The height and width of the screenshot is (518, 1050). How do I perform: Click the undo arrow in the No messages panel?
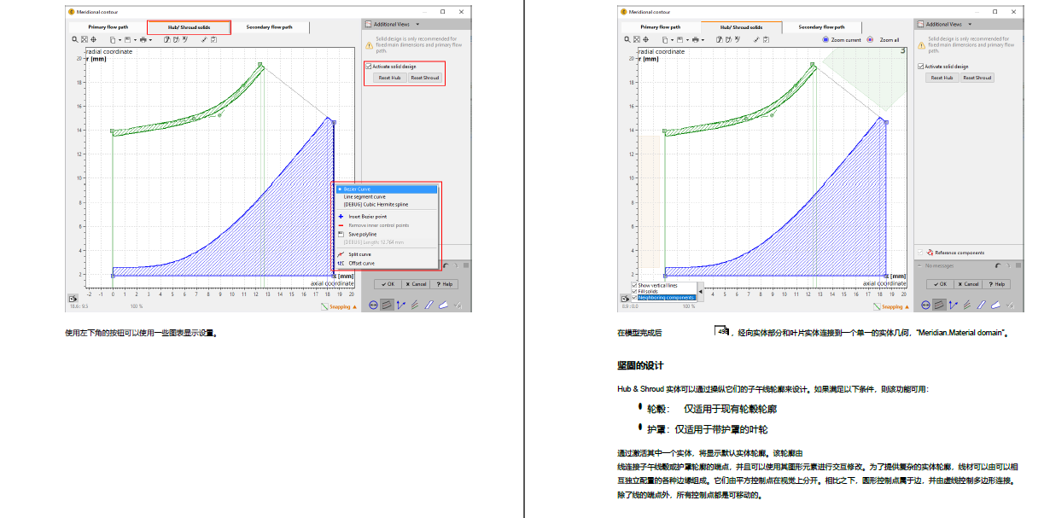coord(998,265)
